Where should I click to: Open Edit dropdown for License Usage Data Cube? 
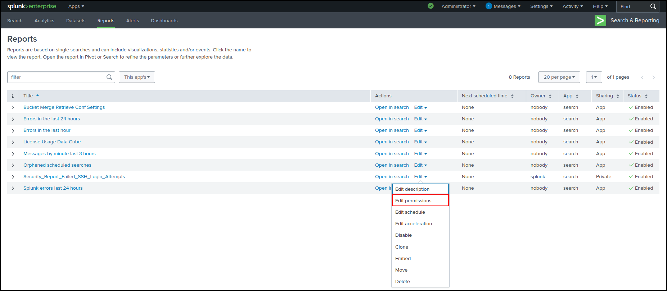point(420,142)
